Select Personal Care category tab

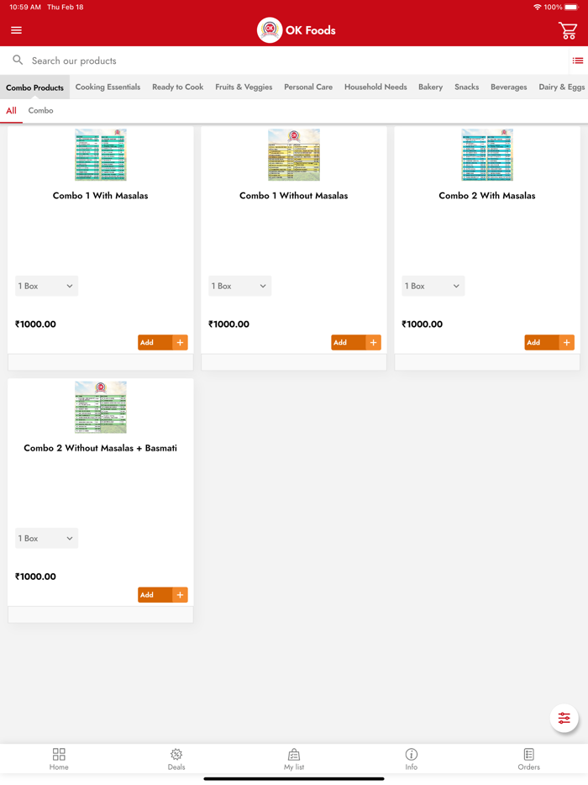click(308, 87)
